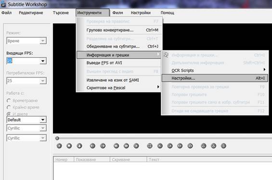Click the Start subtitle icon
The width and height of the screenshot is (272, 180).
tap(180, 146)
